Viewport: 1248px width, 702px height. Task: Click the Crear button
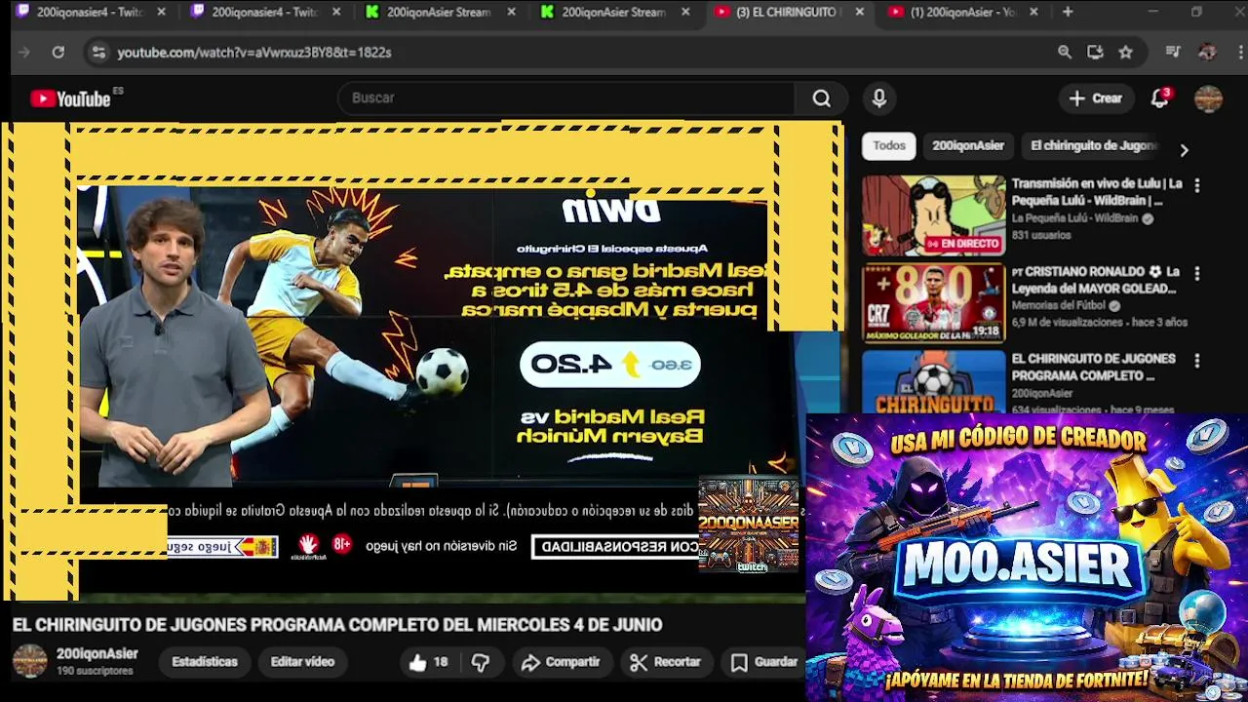[x=1096, y=98]
